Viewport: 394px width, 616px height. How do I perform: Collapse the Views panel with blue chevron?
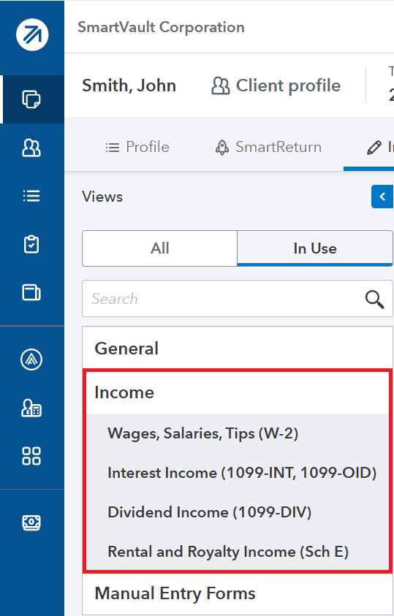(x=382, y=197)
